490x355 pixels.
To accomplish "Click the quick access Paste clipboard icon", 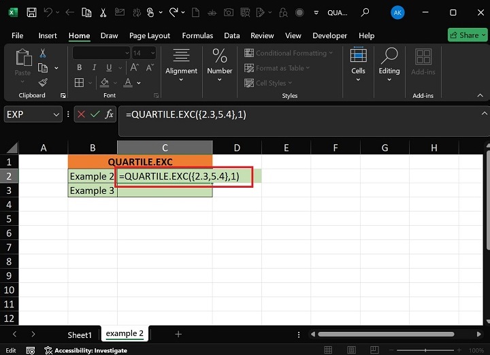I will [x=86, y=12].
